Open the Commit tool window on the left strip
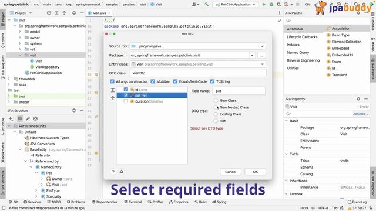376x211 pixels. (3, 40)
